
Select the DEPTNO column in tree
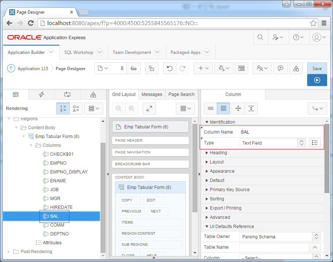(59, 234)
